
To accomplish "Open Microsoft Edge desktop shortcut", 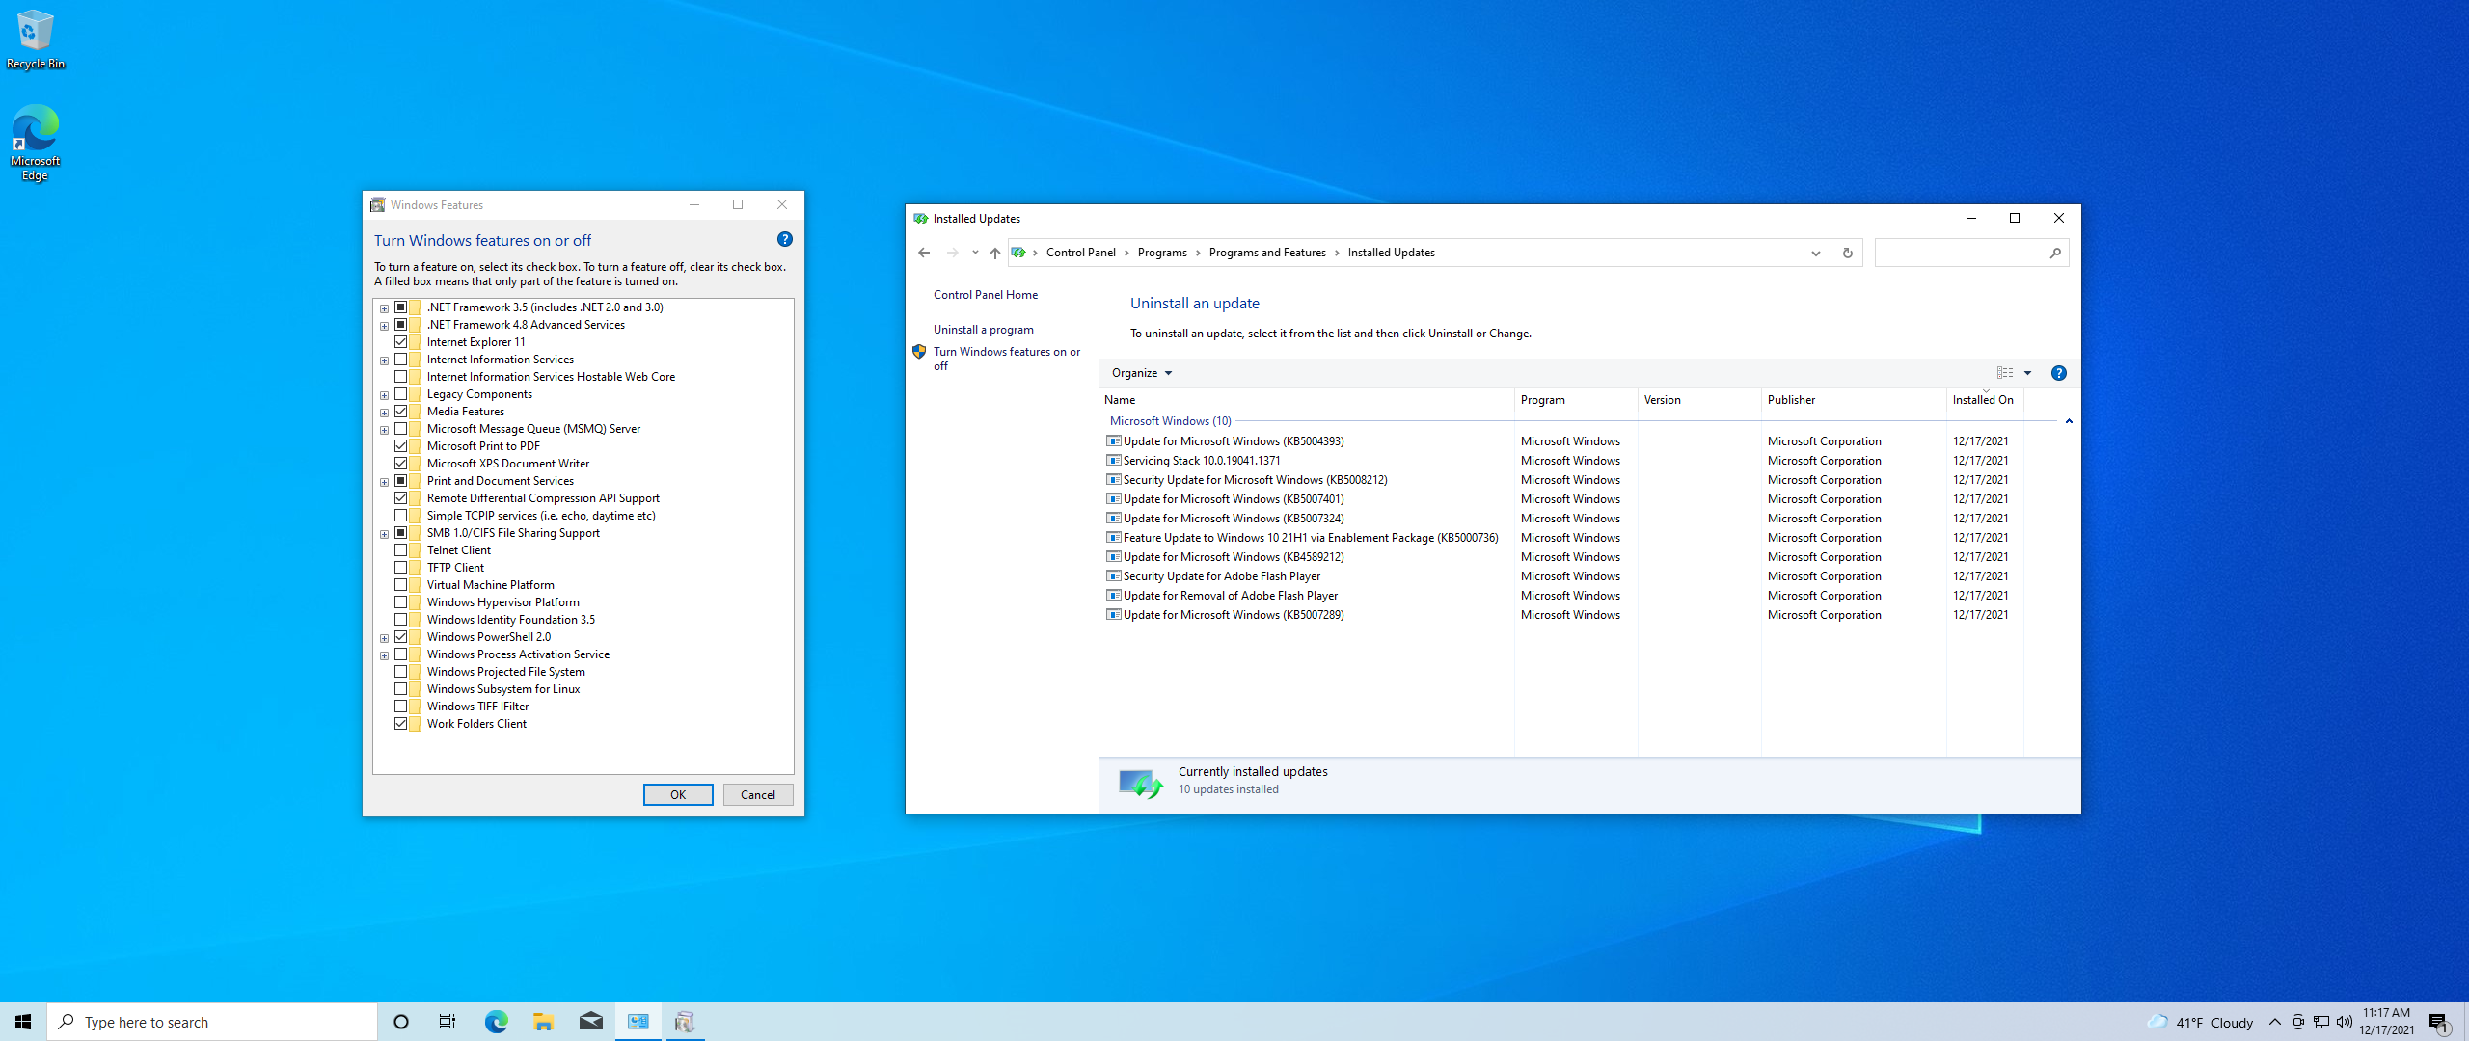I will [x=36, y=143].
